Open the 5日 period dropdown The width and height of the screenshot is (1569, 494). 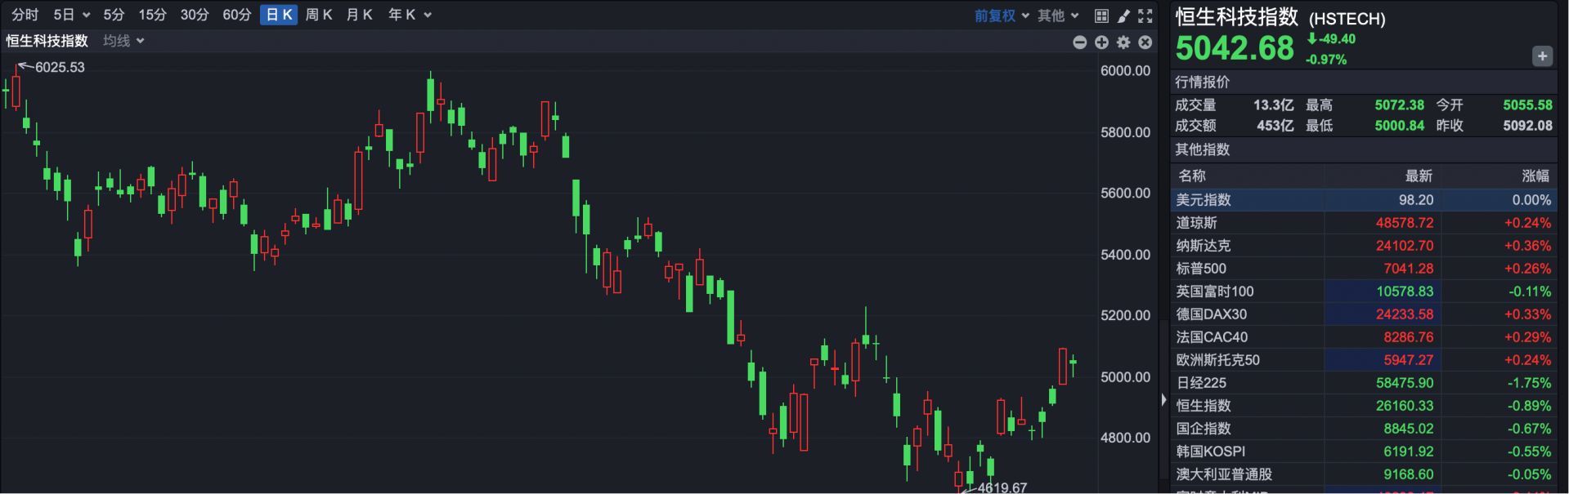click(71, 15)
